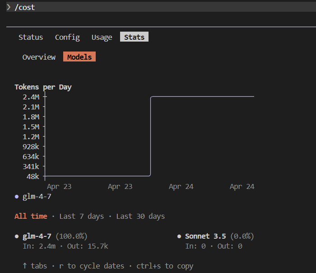Image resolution: width=316 pixels, height=273 pixels.
Task: Click the 928k y-axis label
Action: pyautogui.click(x=31, y=147)
